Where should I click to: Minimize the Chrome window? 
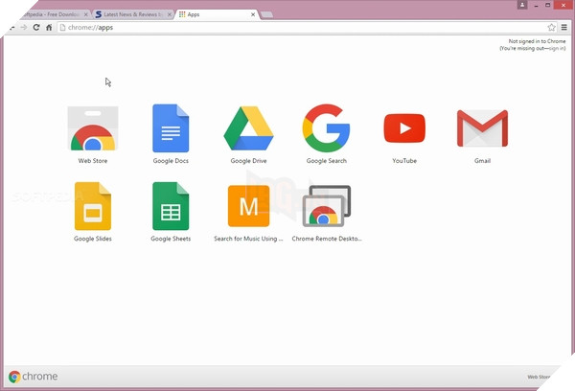(x=537, y=5)
